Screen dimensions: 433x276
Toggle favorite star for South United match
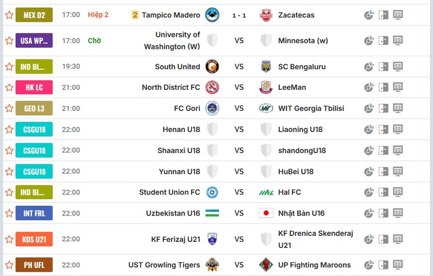[x=9, y=67]
